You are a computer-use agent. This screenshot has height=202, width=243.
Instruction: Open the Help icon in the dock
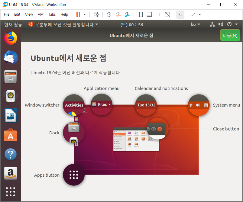click(11, 154)
